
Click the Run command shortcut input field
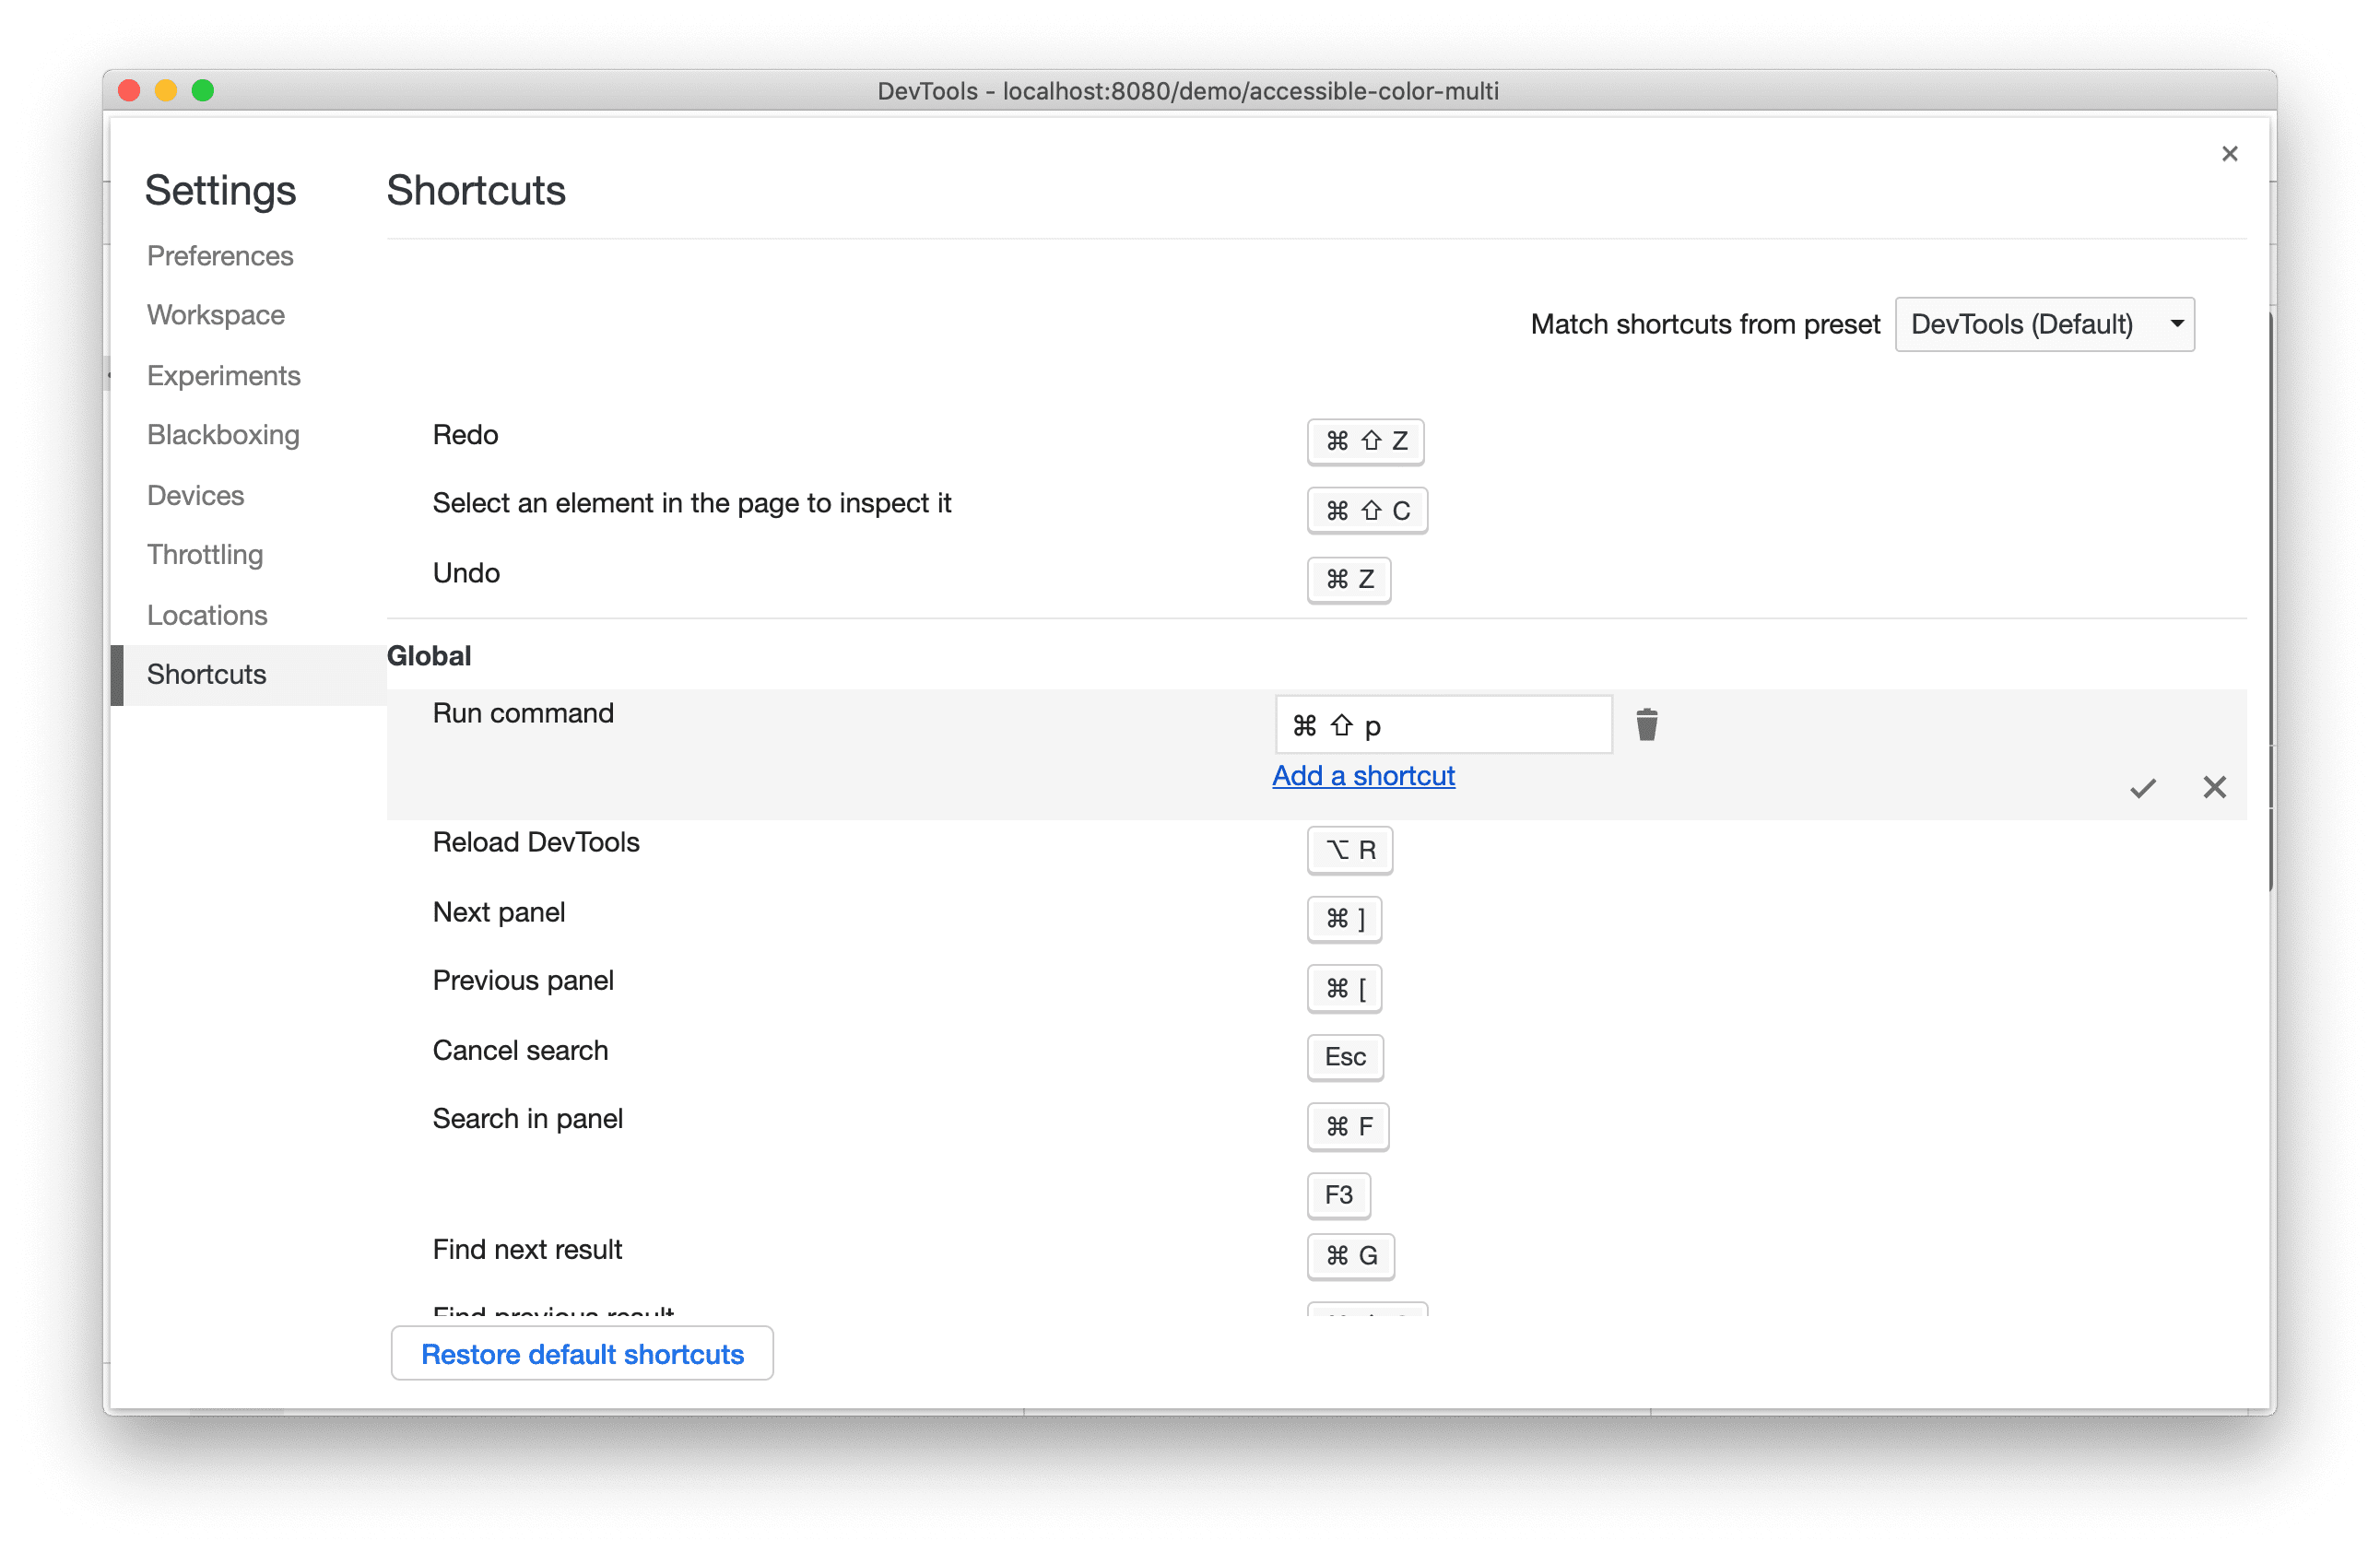point(1438,724)
